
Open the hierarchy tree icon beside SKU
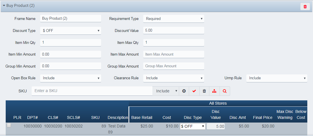(x=214, y=91)
